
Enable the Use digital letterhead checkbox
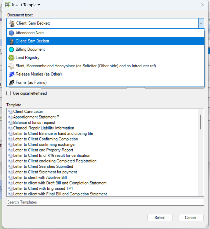point(9,93)
